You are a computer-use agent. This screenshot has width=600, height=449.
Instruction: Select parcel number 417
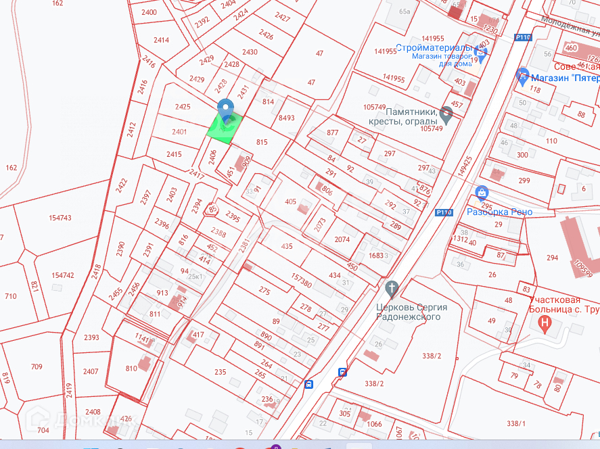point(198,335)
